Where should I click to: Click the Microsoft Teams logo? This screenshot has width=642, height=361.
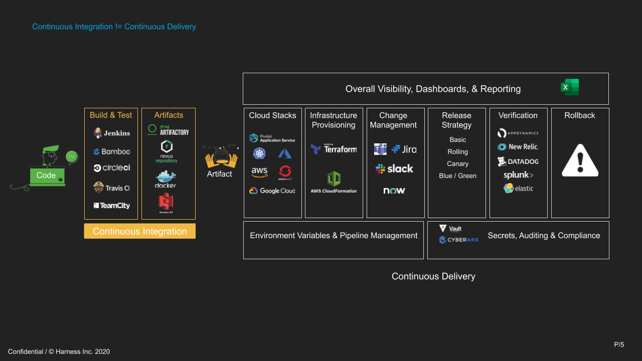tap(380, 149)
